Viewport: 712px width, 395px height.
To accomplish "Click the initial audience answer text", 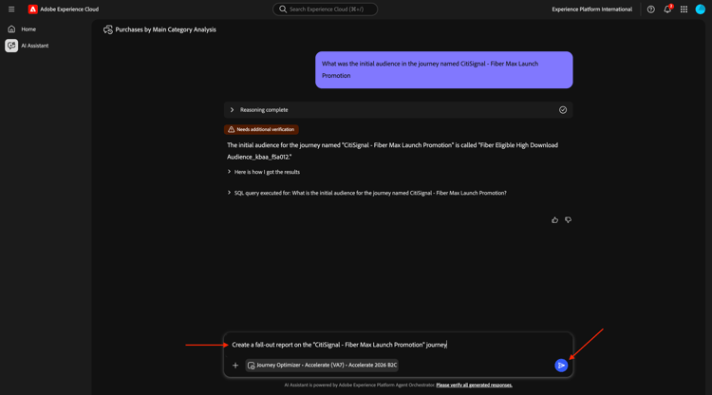I will point(392,151).
